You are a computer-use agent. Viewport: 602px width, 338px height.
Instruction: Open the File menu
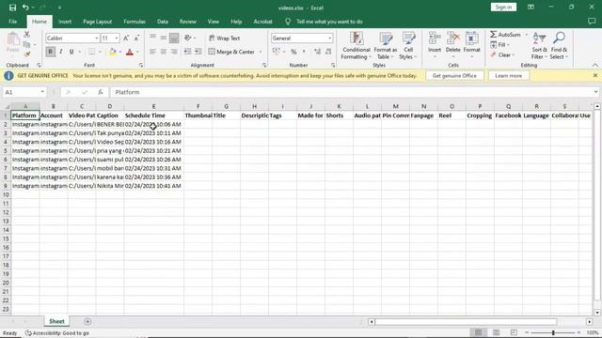(12, 22)
